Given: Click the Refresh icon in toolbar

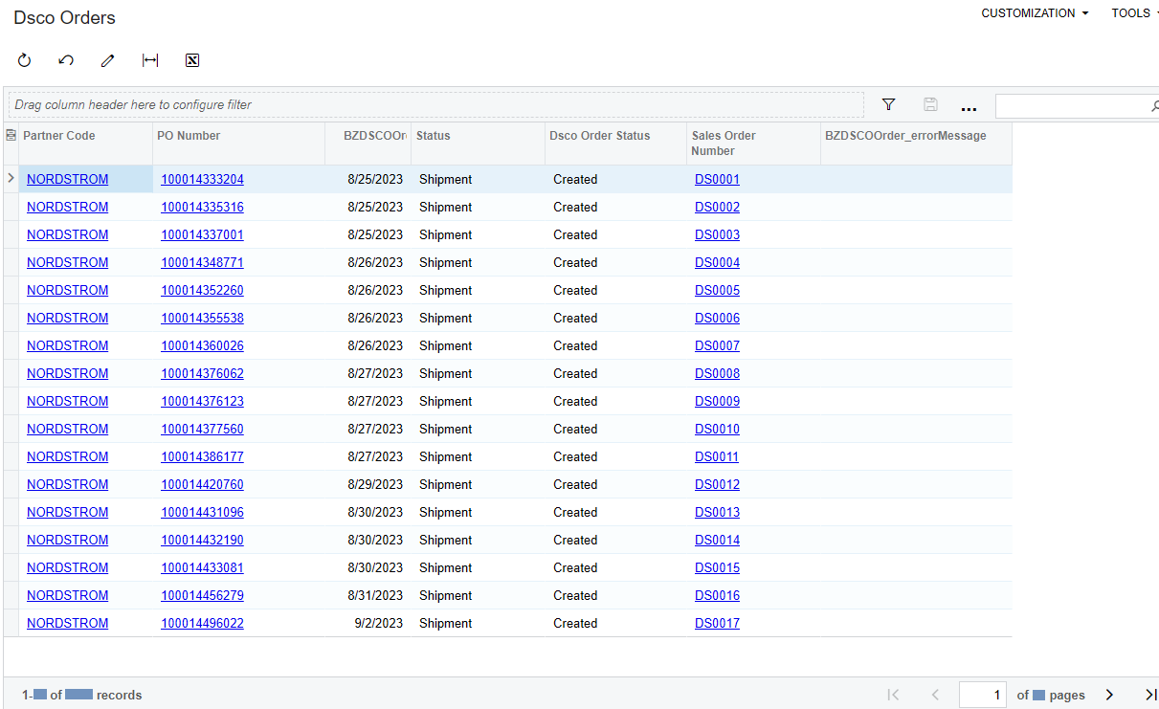Looking at the screenshot, I should pyautogui.click(x=25, y=60).
